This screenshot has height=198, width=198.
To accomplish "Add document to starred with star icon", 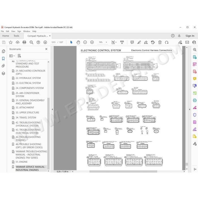I will click(11, 42).
